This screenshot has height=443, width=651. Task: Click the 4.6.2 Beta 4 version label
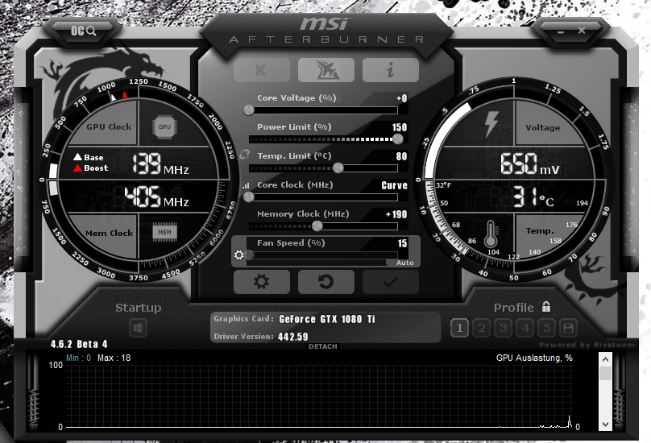coord(79,344)
